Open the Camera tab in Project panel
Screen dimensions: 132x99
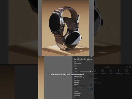pos(81,59)
